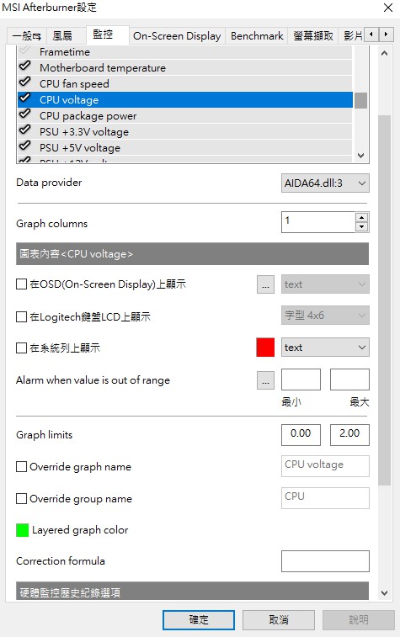This screenshot has height=637, width=400.
Task: Click the Correction formula field
Action: (x=325, y=561)
